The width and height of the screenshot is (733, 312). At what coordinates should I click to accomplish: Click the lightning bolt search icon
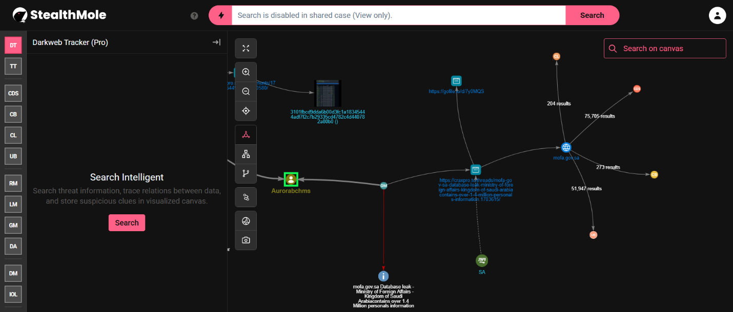tap(221, 15)
